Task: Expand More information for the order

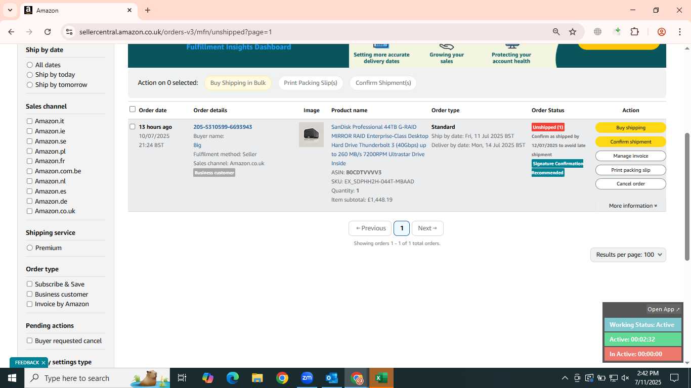Action: [x=633, y=206]
